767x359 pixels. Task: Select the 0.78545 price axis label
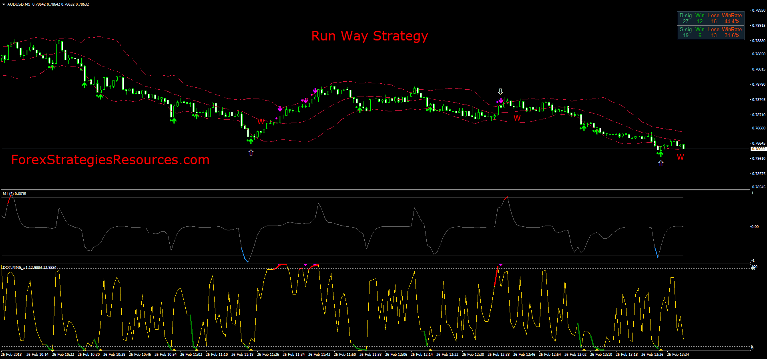(759, 187)
